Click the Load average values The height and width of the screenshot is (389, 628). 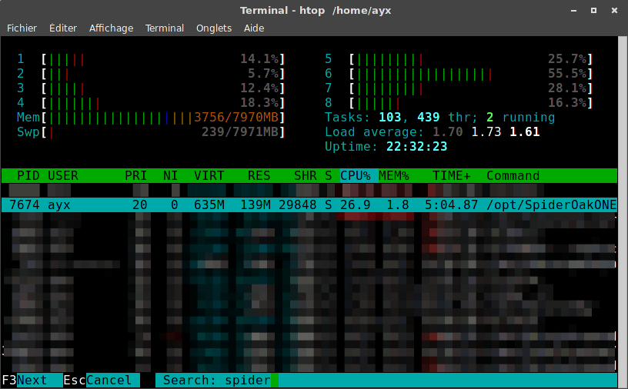(486, 132)
